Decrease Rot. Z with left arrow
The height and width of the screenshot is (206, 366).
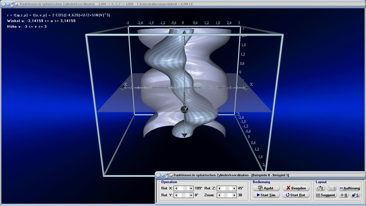click(x=219, y=188)
